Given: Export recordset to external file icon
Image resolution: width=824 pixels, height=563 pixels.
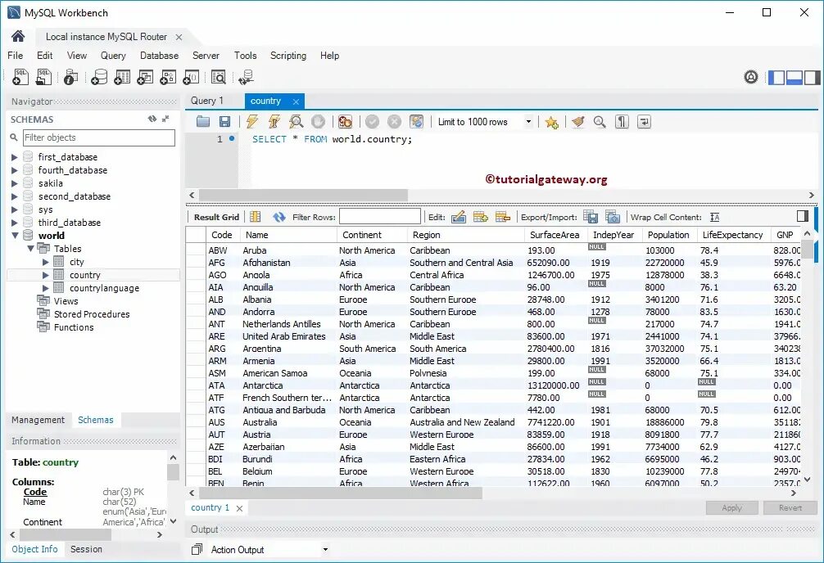Looking at the screenshot, I should pyautogui.click(x=591, y=217).
